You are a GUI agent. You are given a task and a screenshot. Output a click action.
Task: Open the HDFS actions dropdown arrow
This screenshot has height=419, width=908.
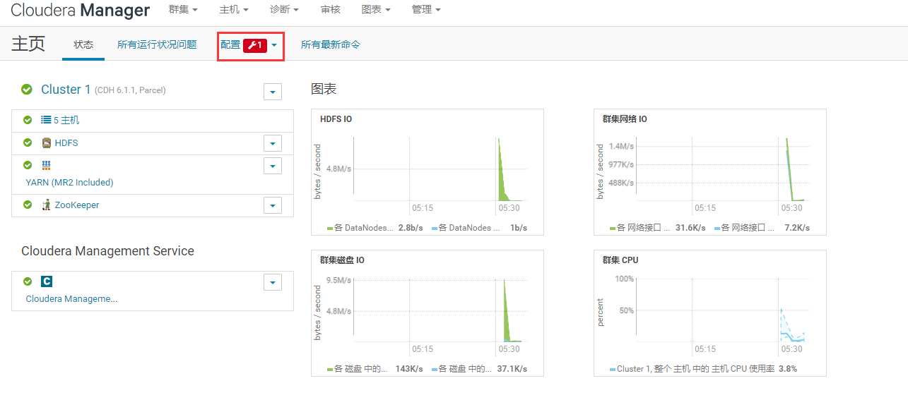tap(273, 143)
